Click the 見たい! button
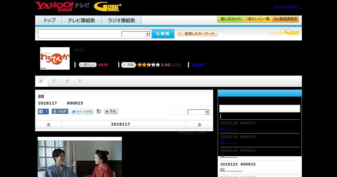 point(88,65)
